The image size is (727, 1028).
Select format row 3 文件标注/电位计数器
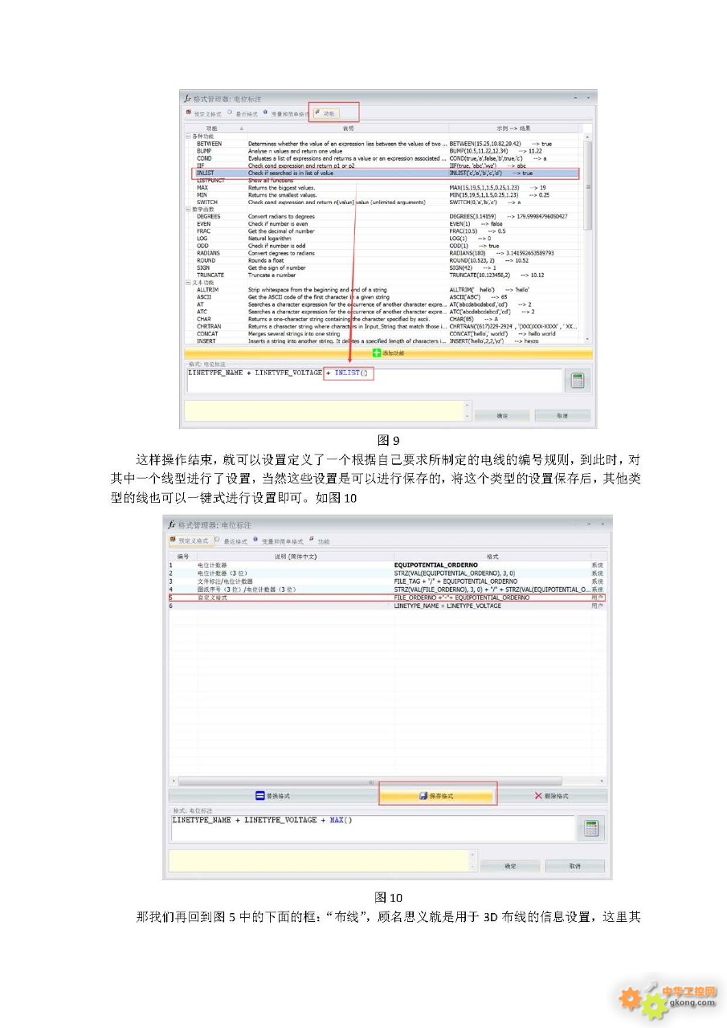386,581
